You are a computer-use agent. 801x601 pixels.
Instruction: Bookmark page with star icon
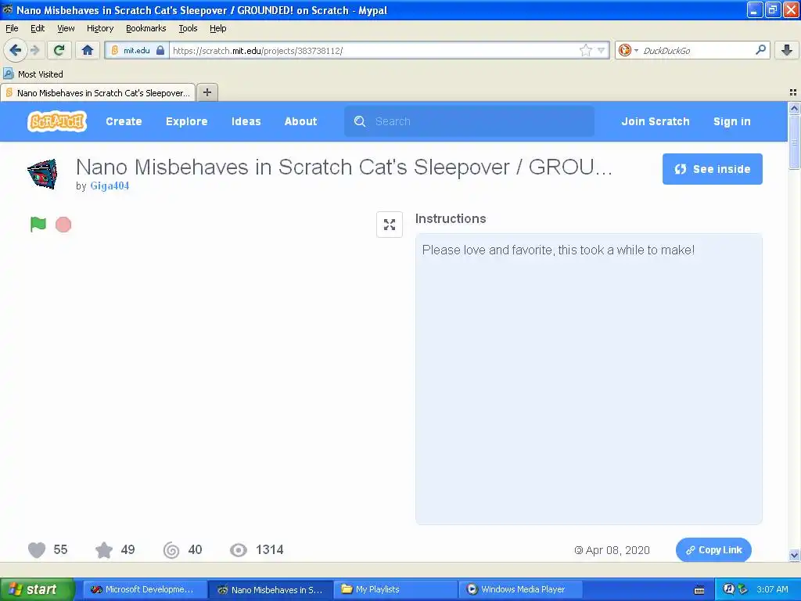(585, 50)
